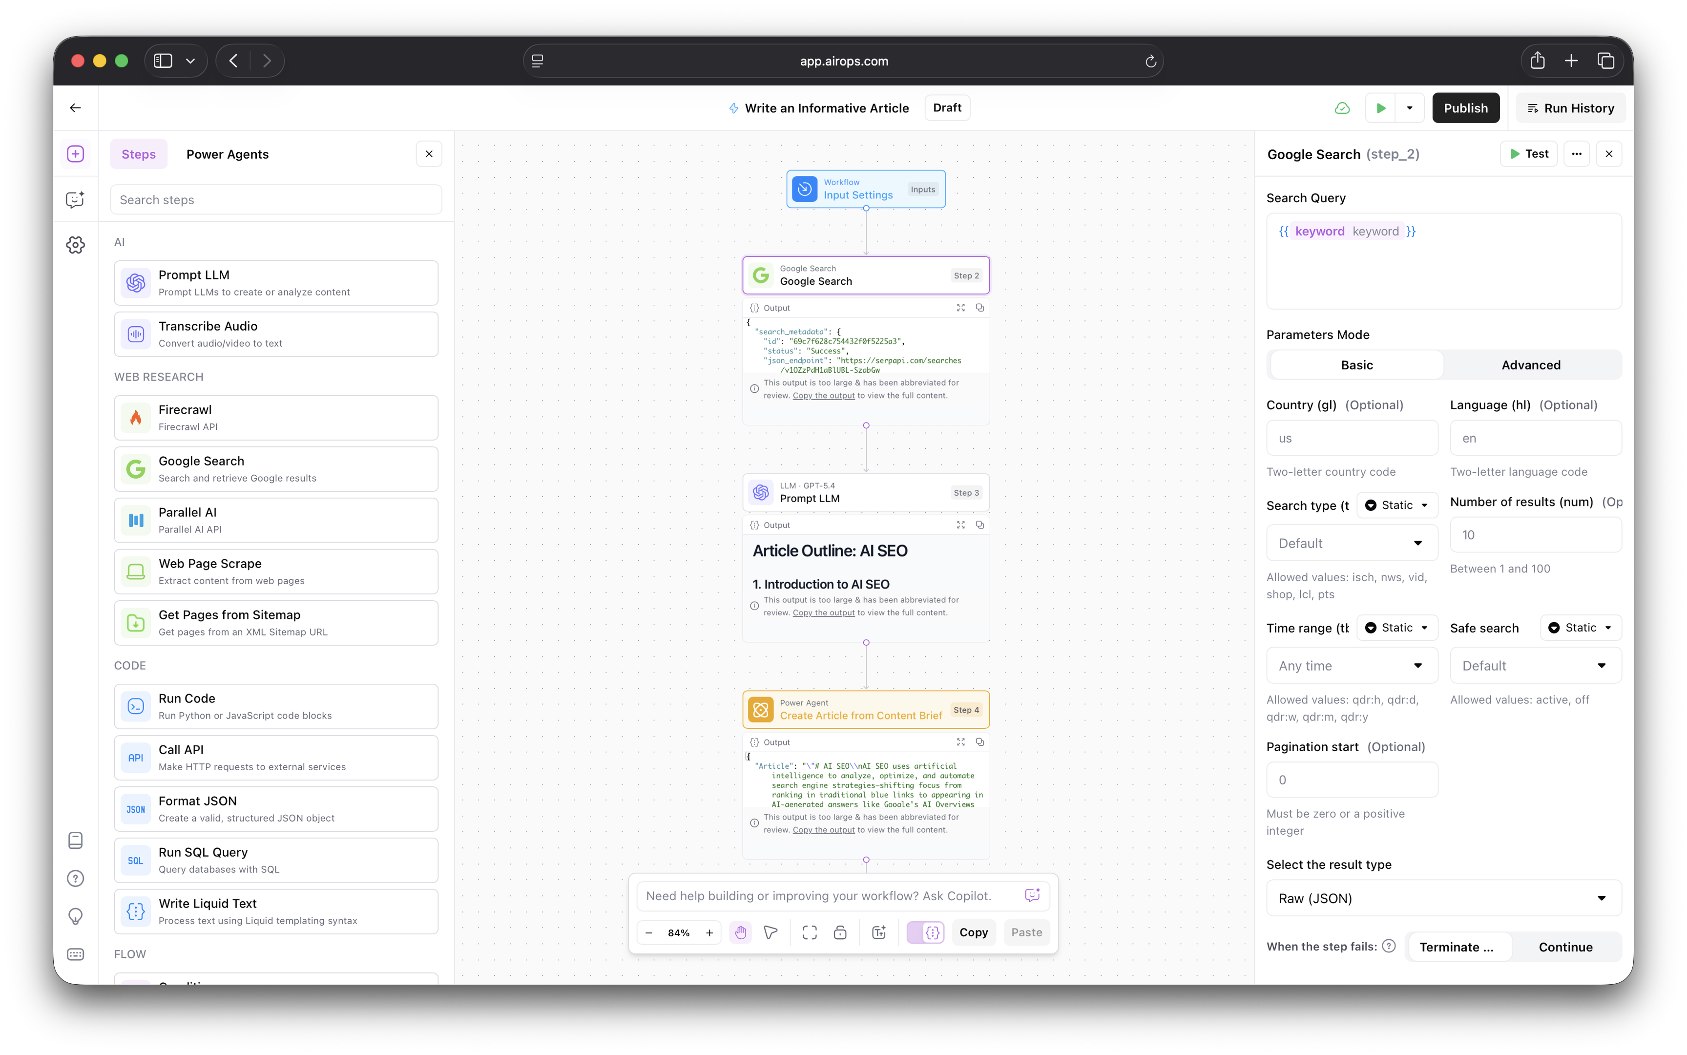Click the fit-to-view frame icon

click(809, 932)
